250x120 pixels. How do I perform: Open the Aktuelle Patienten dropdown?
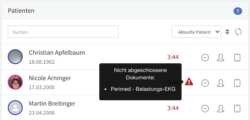(196, 32)
